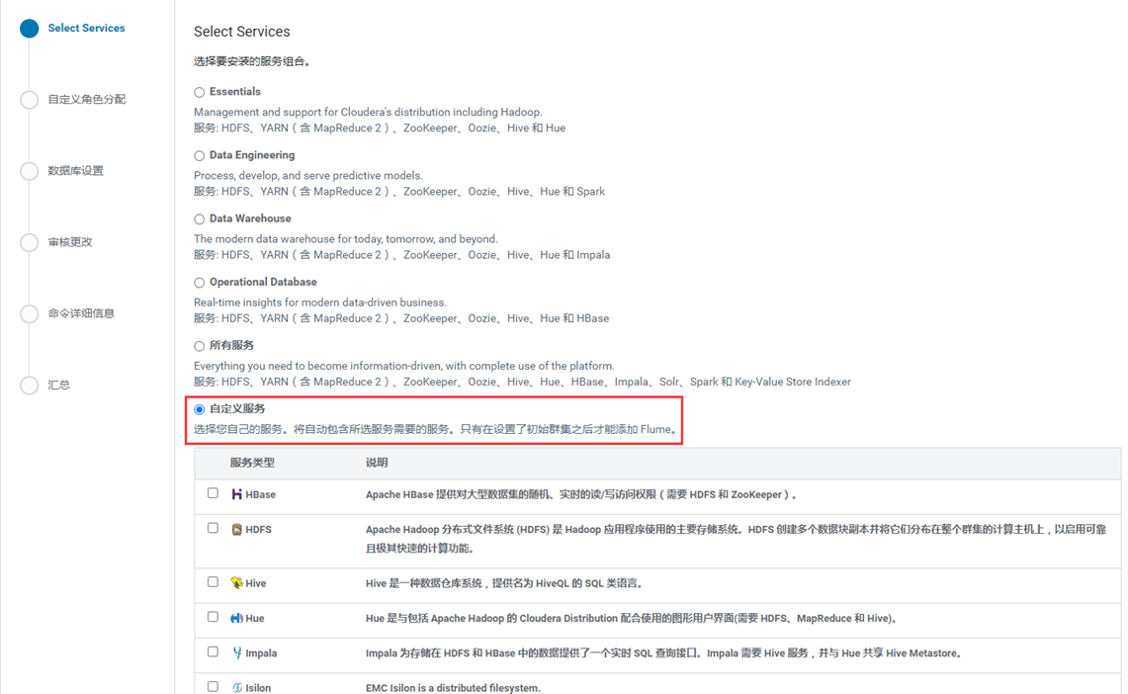Click the 数据库设置 step circle
1128x694 pixels.
30,170
